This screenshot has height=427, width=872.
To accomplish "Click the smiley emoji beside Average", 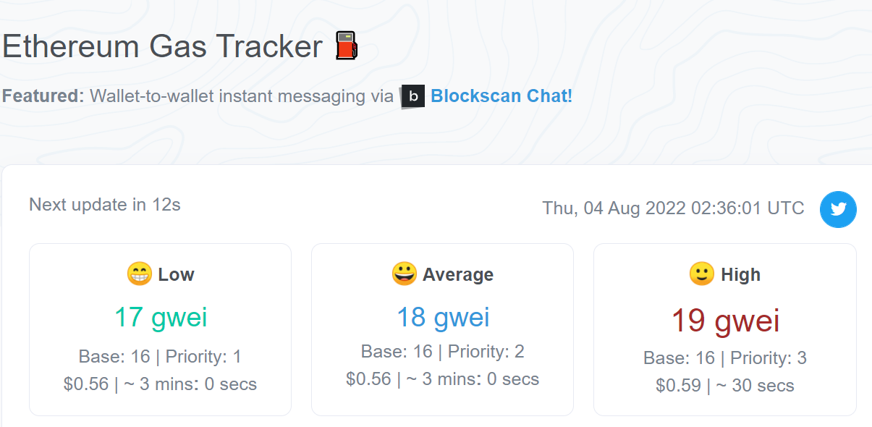I will point(404,274).
